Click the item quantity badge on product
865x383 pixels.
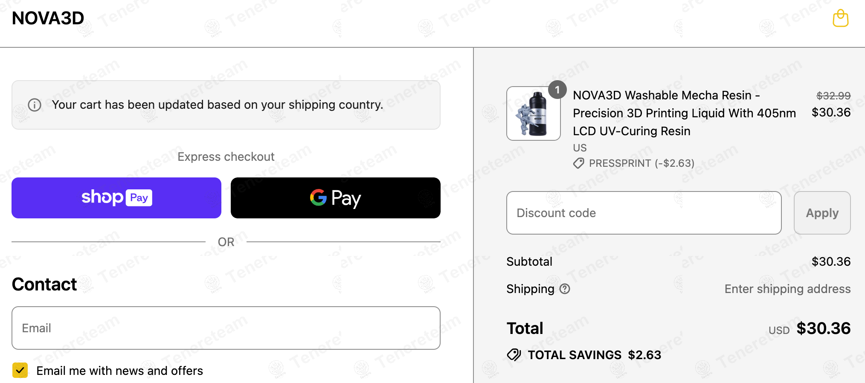557,90
